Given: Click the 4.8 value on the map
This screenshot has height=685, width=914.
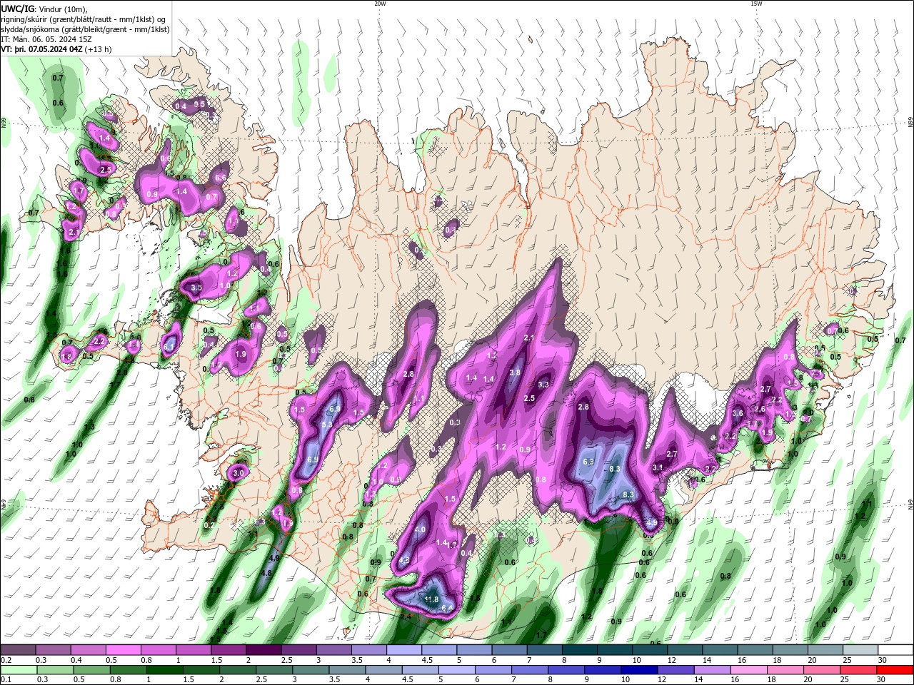Looking at the screenshot, I should (267, 573).
